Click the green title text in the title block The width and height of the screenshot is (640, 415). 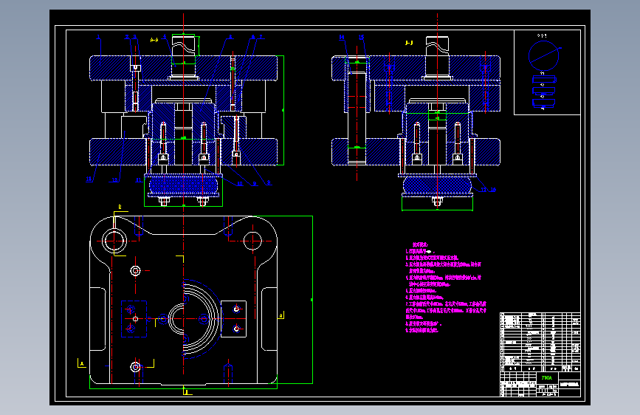click(546, 378)
